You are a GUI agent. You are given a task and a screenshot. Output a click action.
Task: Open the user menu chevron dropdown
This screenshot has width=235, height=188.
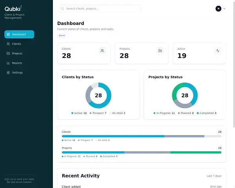(224, 9)
